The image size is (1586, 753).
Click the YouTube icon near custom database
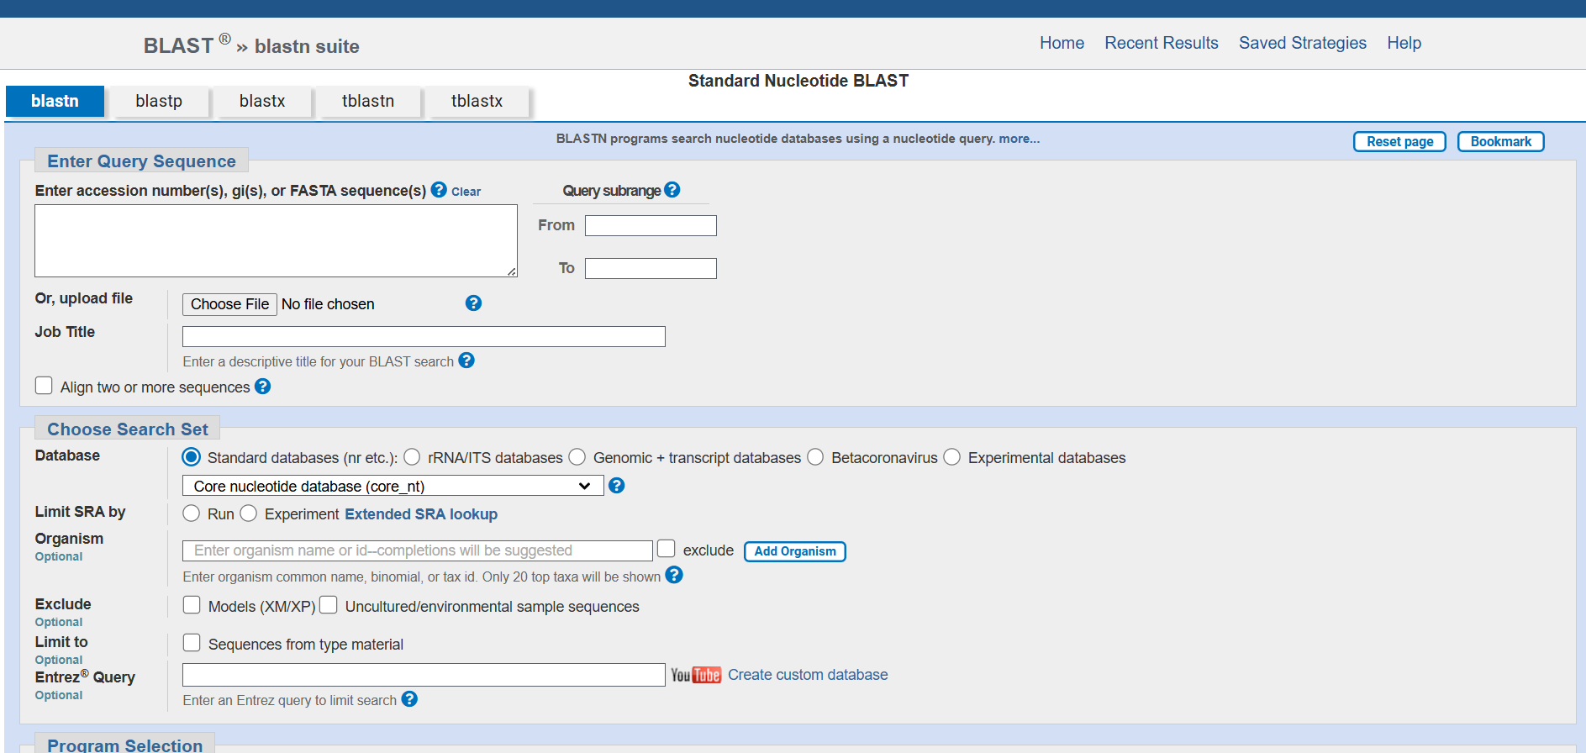coord(695,675)
